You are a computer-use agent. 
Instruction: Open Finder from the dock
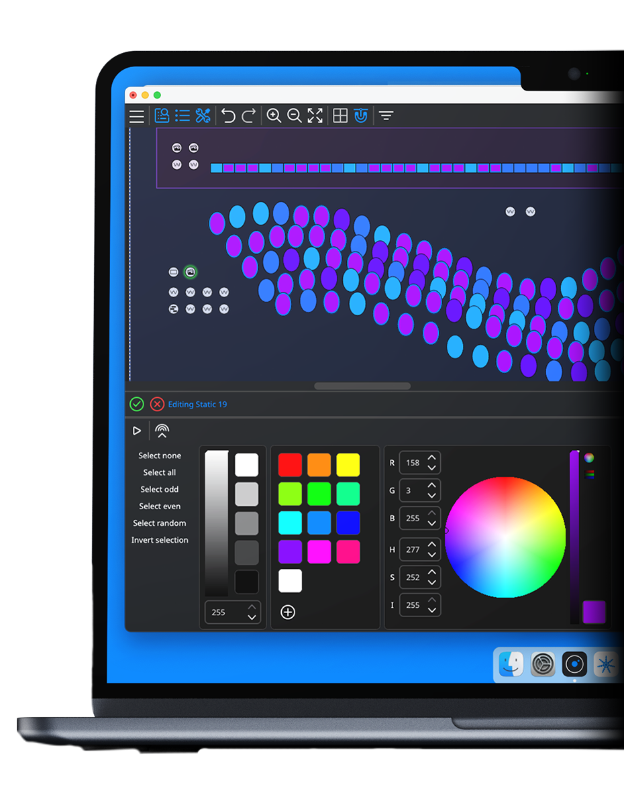[511, 665]
